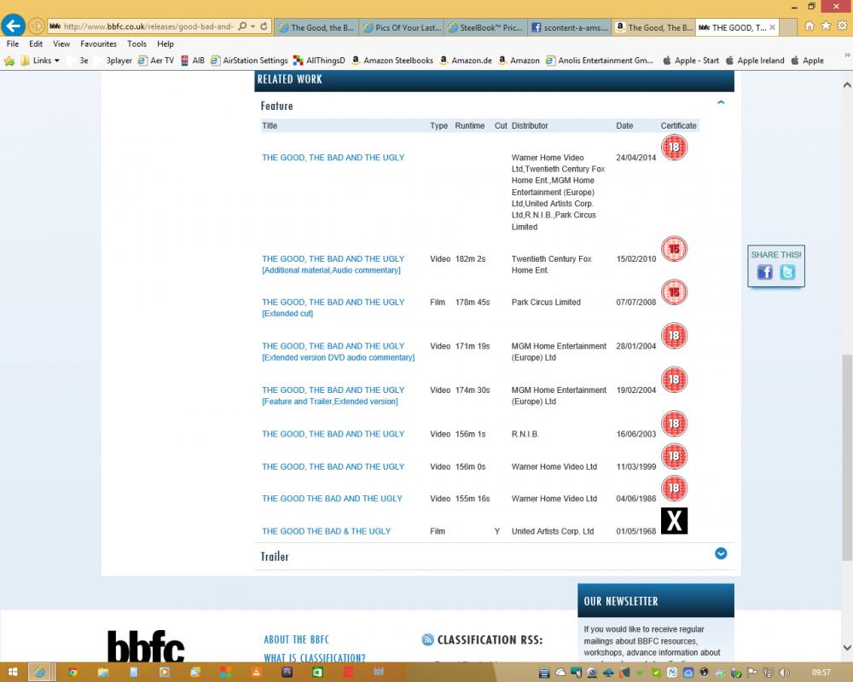The width and height of the screenshot is (853, 682).
Task: Open THE GOOD THE BAD & THE UGLY 1968 link
Action: tap(326, 531)
